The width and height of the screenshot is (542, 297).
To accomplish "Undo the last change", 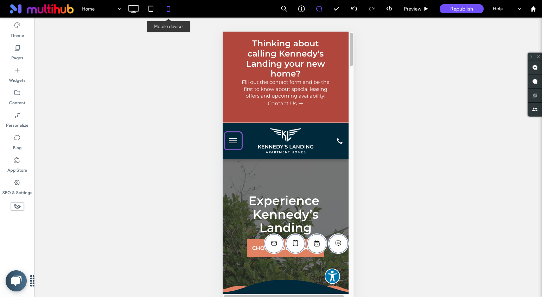I will (354, 9).
